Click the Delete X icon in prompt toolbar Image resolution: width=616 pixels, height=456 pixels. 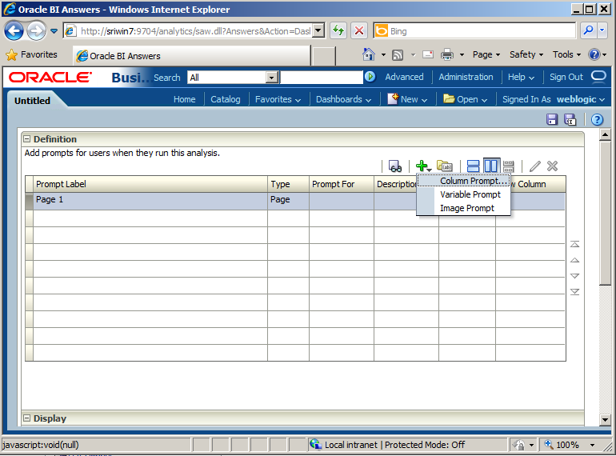[552, 166]
